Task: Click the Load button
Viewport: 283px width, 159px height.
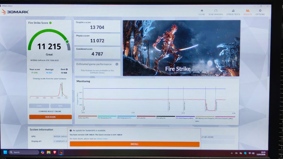Action: pyautogui.click(x=39, y=106)
